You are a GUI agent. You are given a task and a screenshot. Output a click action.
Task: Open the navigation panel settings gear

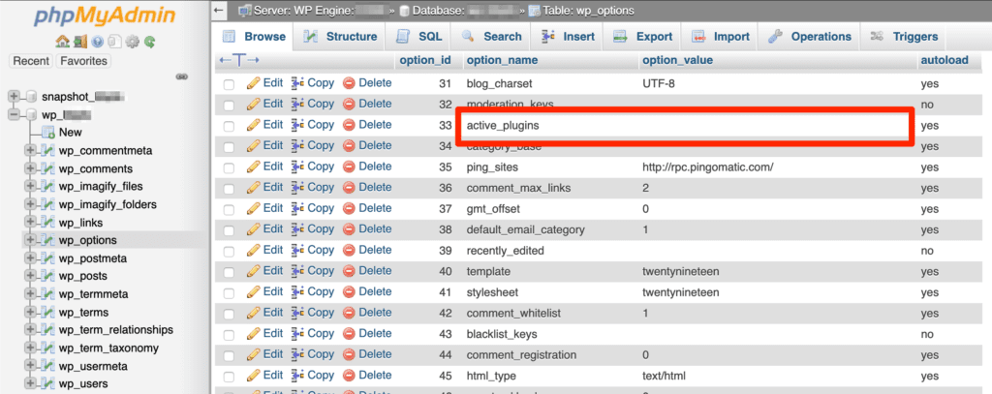click(x=132, y=42)
